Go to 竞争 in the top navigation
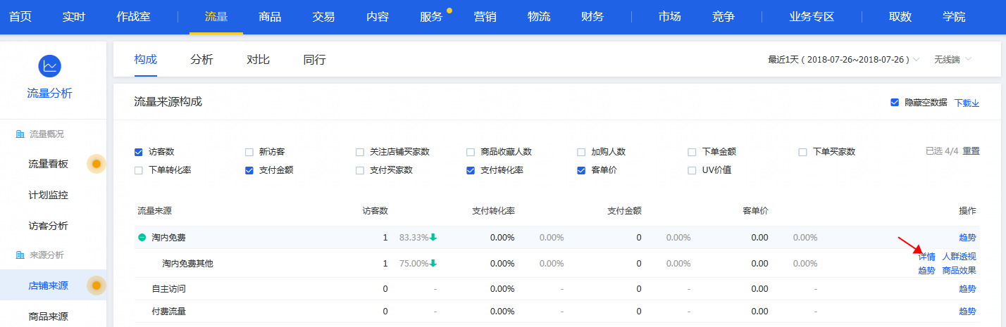This screenshot has width=1006, height=327. [x=724, y=16]
